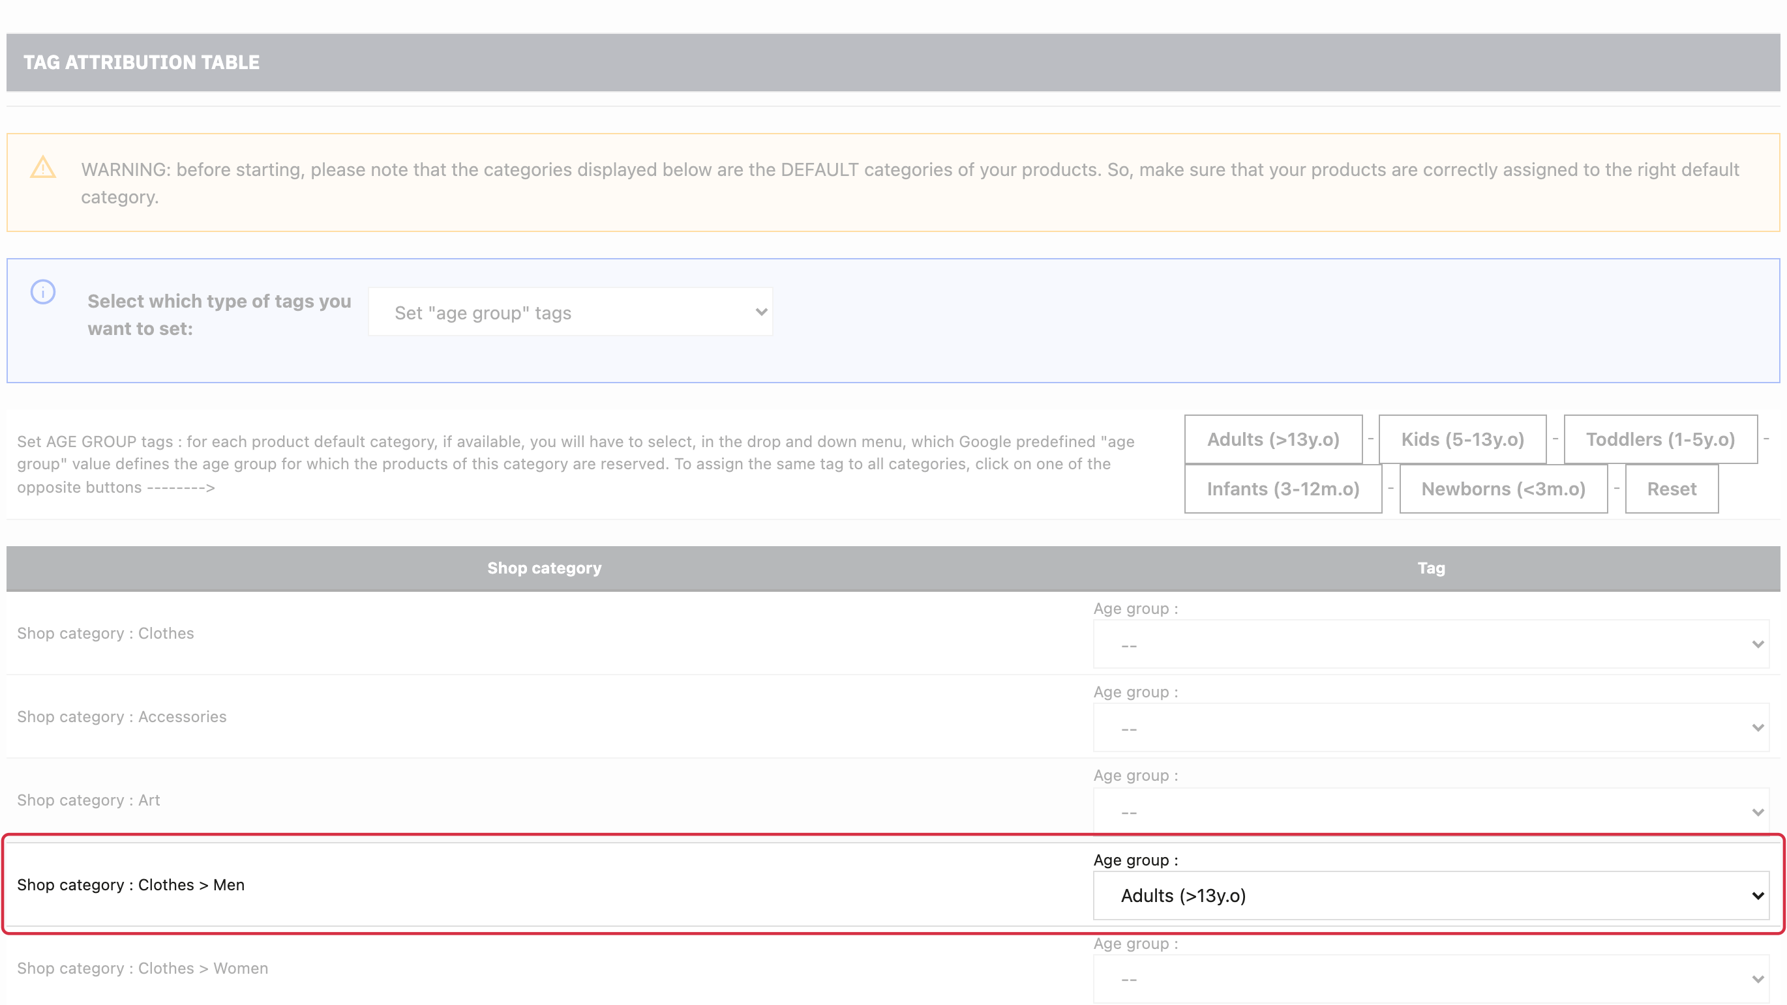Click the WARNING message text
The width and height of the screenshot is (1787, 1005).
coord(910,183)
